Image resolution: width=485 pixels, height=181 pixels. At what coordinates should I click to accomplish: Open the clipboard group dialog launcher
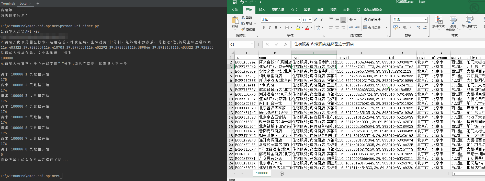point(257,36)
